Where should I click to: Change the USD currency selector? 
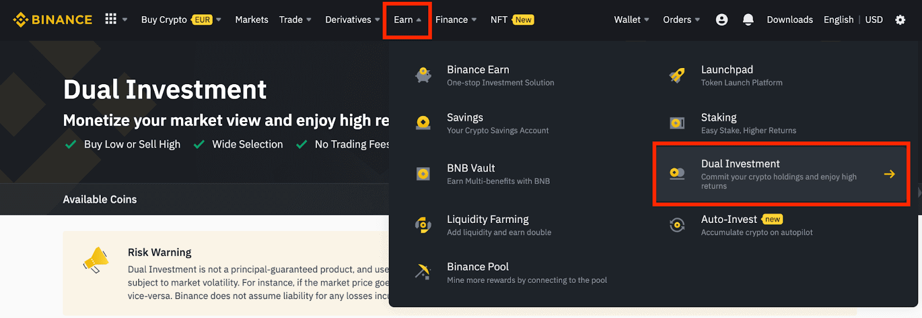coord(874,20)
